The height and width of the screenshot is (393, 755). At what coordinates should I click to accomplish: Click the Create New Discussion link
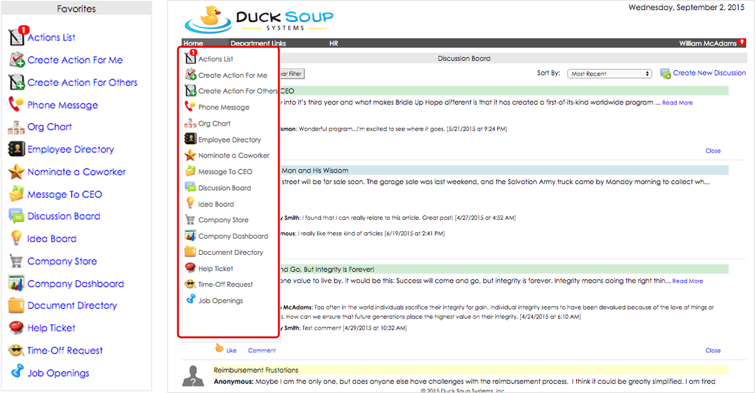pos(709,73)
